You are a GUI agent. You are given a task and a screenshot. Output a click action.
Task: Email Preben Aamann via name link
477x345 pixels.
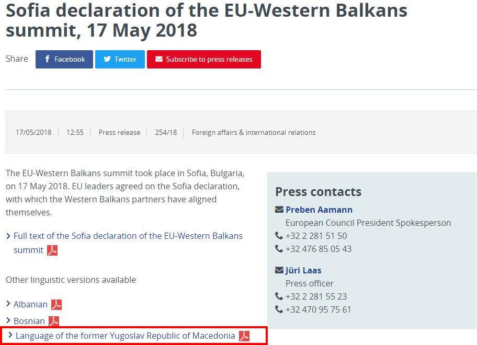click(319, 210)
